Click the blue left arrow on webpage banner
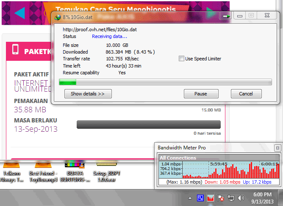 [19, 13]
